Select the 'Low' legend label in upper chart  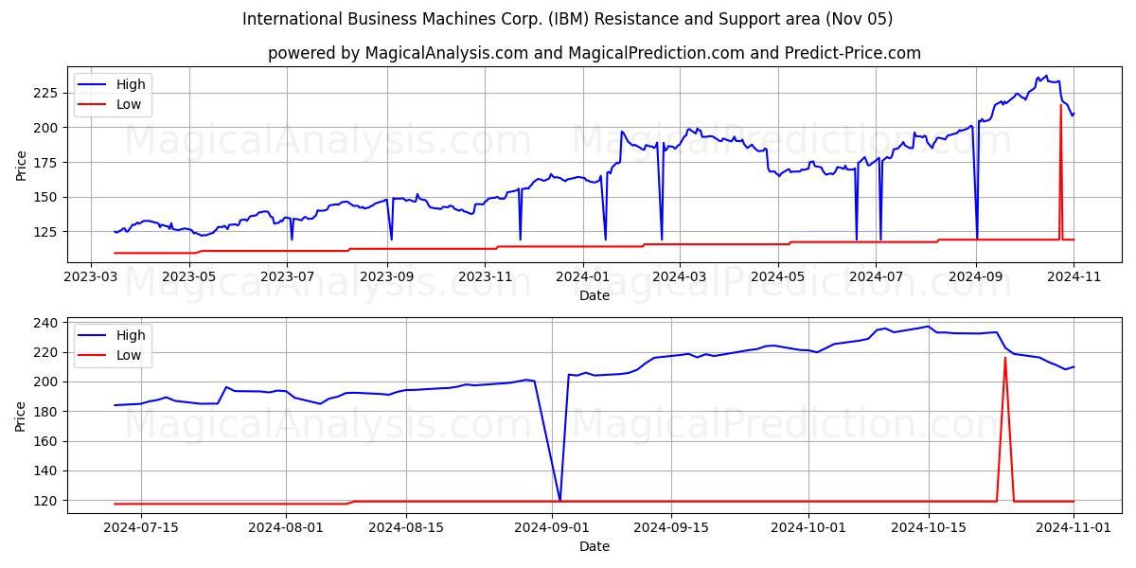[x=129, y=105]
